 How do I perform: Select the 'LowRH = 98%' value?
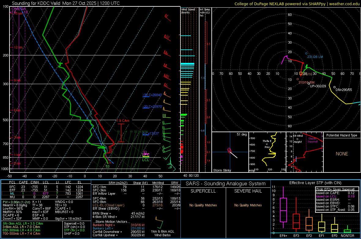tap(13, 209)
